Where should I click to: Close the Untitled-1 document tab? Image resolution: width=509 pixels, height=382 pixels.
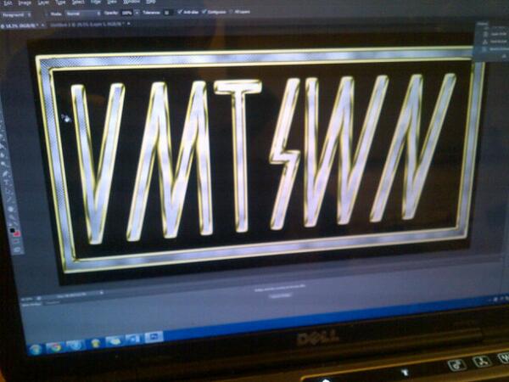129,24
